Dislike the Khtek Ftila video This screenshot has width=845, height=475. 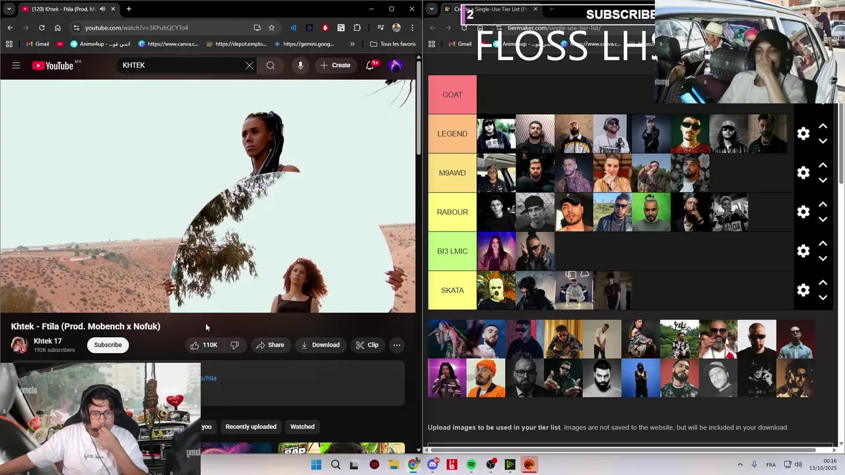(x=234, y=345)
